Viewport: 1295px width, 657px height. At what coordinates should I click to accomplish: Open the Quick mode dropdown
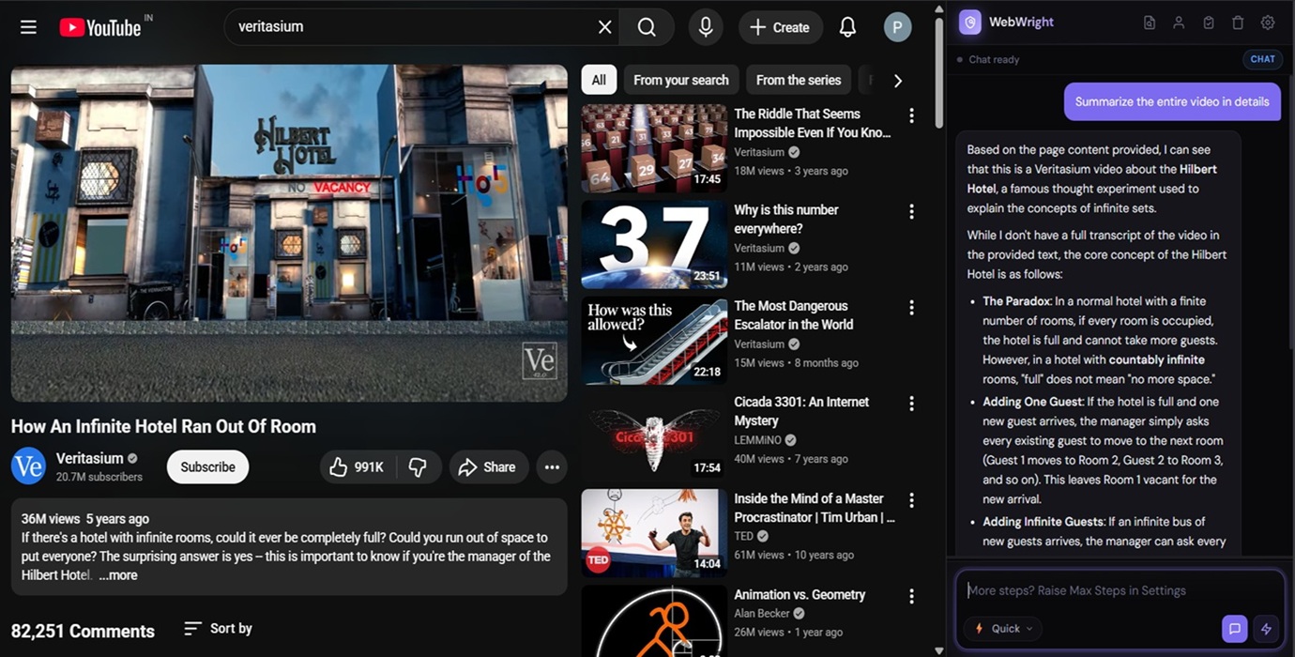click(1003, 629)
